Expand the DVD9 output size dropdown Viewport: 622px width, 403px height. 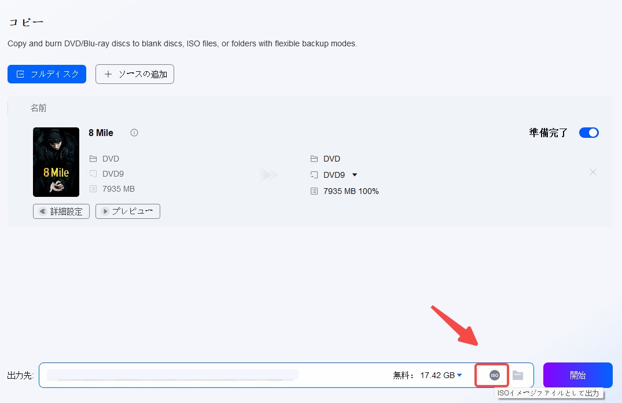[x=355, y=175]
